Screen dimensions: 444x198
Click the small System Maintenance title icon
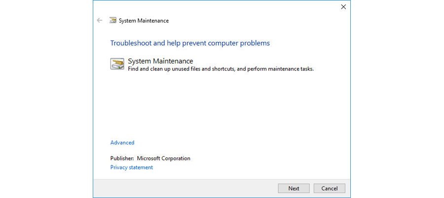pos(113,20)
